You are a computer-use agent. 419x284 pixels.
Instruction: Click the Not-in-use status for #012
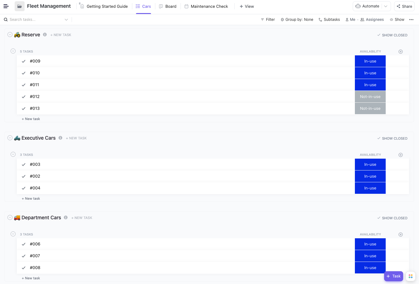click(x=370, y=97)
